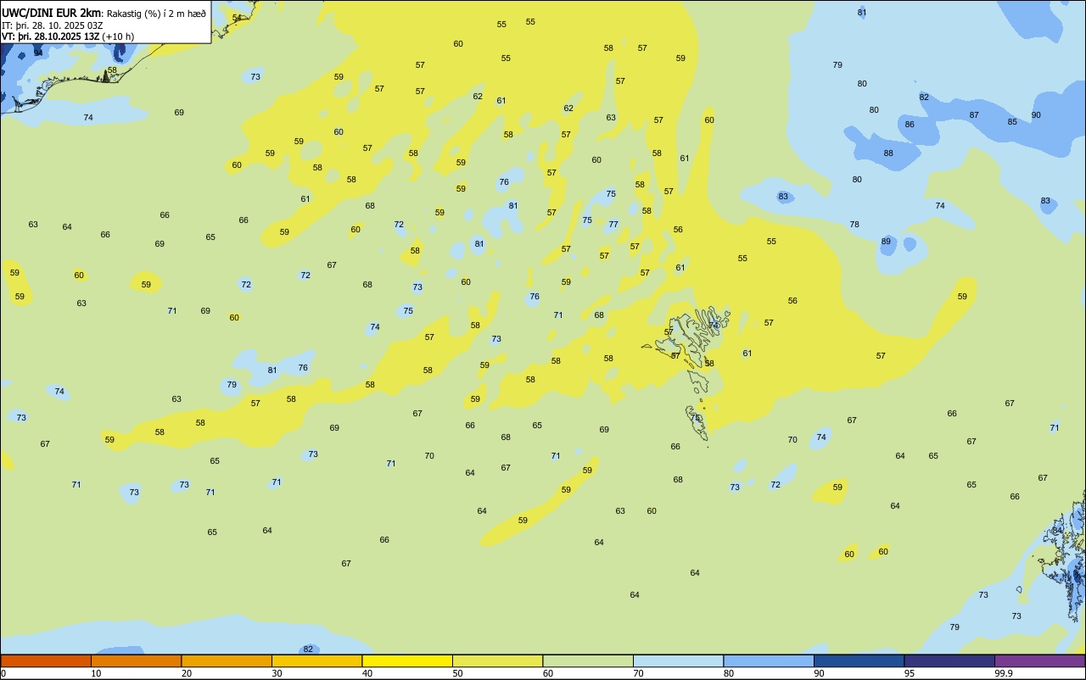1086x680 pixels.
Task: Select the orange legend swatch between 10 and 20
Action: 136,660
